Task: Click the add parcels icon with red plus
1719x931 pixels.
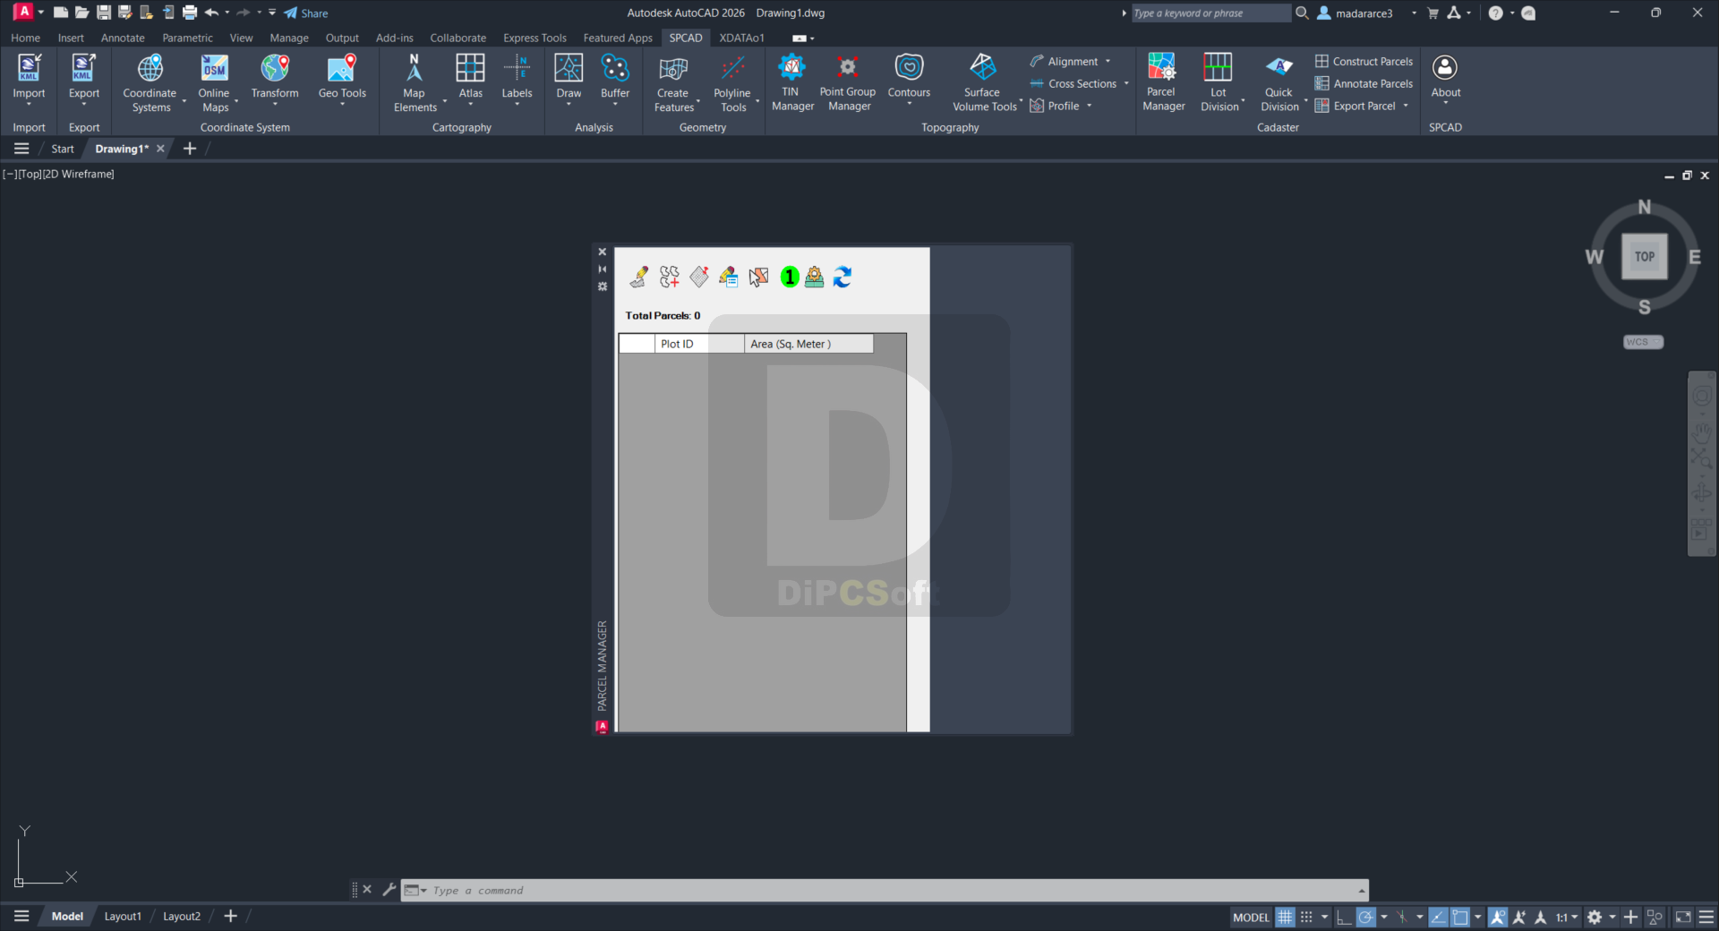Action: coord(670,278)
